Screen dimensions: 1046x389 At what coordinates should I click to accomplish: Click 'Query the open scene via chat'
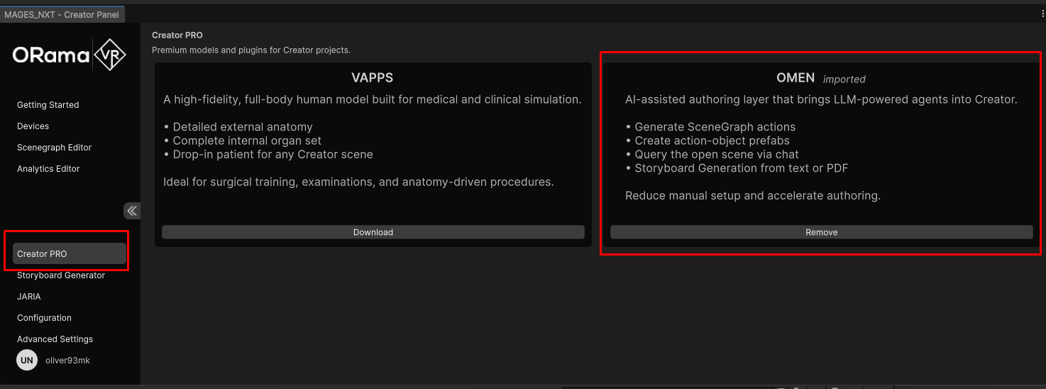coord(712,154)
